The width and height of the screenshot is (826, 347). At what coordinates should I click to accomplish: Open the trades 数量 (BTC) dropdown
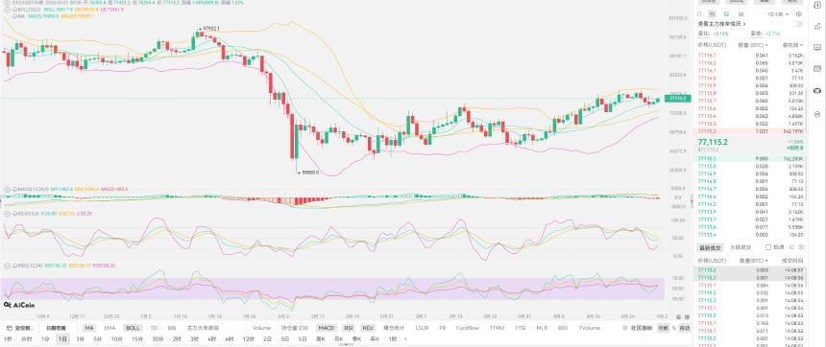point(753,261)
